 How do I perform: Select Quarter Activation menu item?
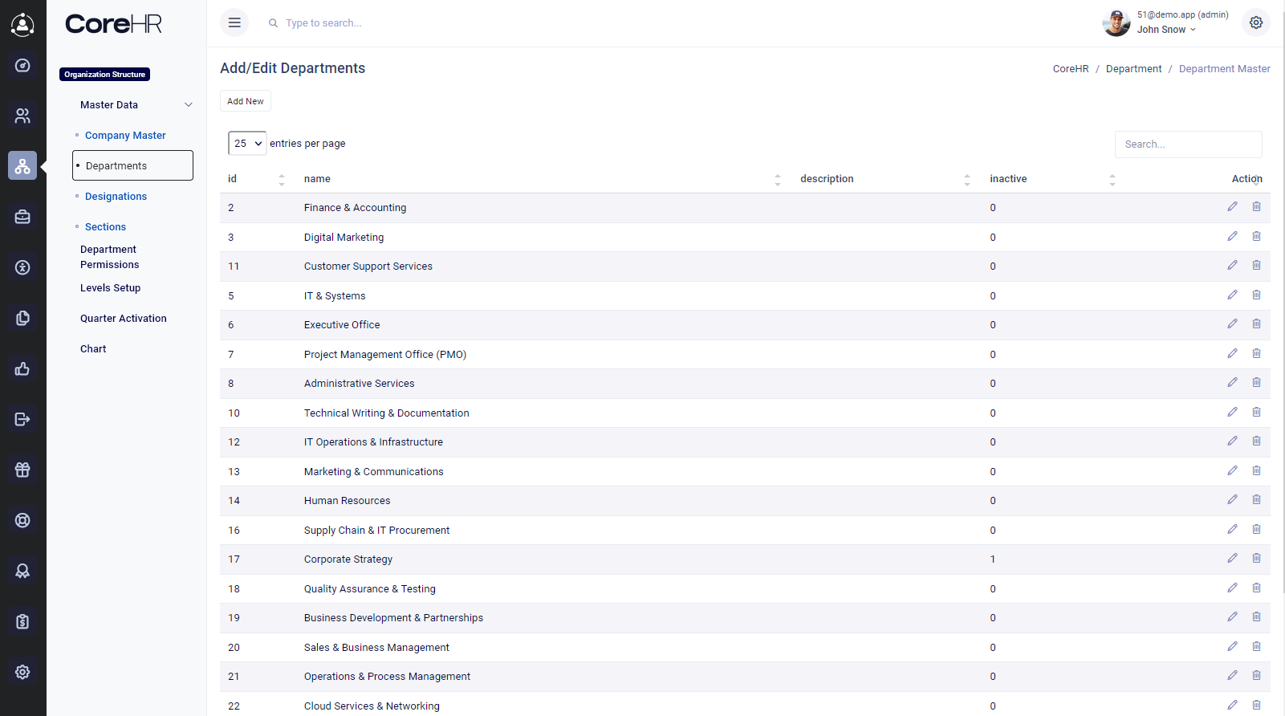coord(124,319)
